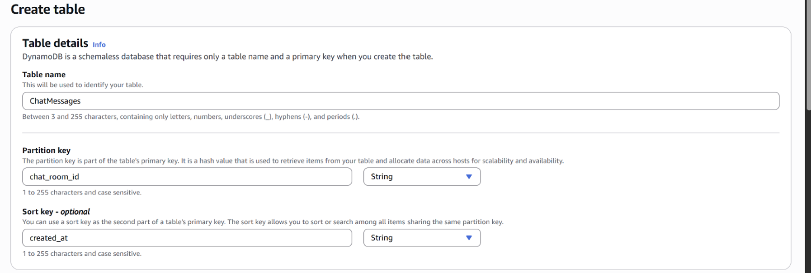Image resolution: width=811 pixels, height=273 pixels.
Task: Click the Table details section heading
Action: point(55,43)
